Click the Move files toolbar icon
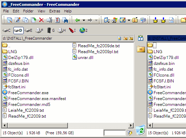The image size is (186, 138). click(33, 20)
